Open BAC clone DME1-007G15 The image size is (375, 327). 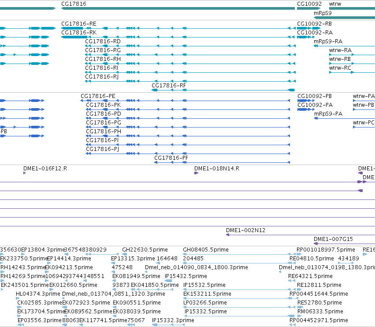[x=333, y=239]
